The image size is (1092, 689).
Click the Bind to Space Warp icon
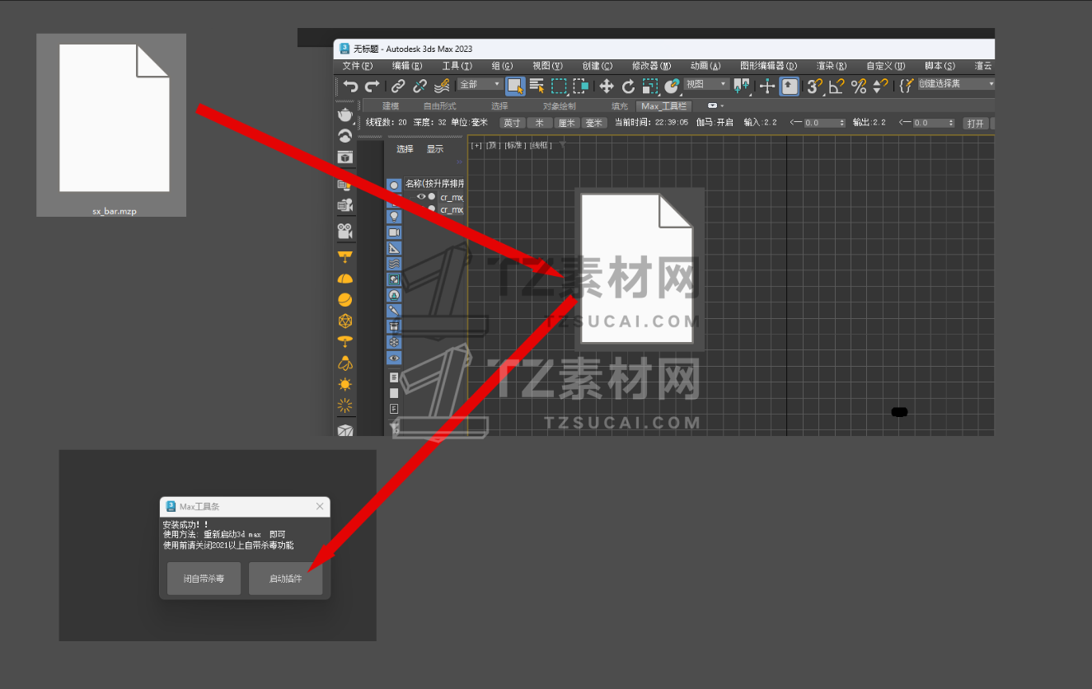click(x=442, y=86)
